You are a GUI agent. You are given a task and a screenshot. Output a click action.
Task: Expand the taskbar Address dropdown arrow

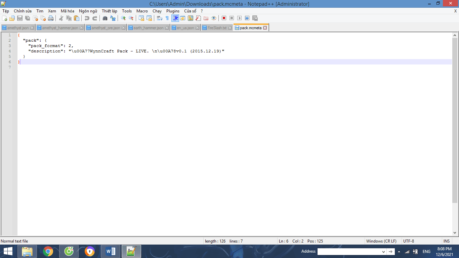point(383,252)
